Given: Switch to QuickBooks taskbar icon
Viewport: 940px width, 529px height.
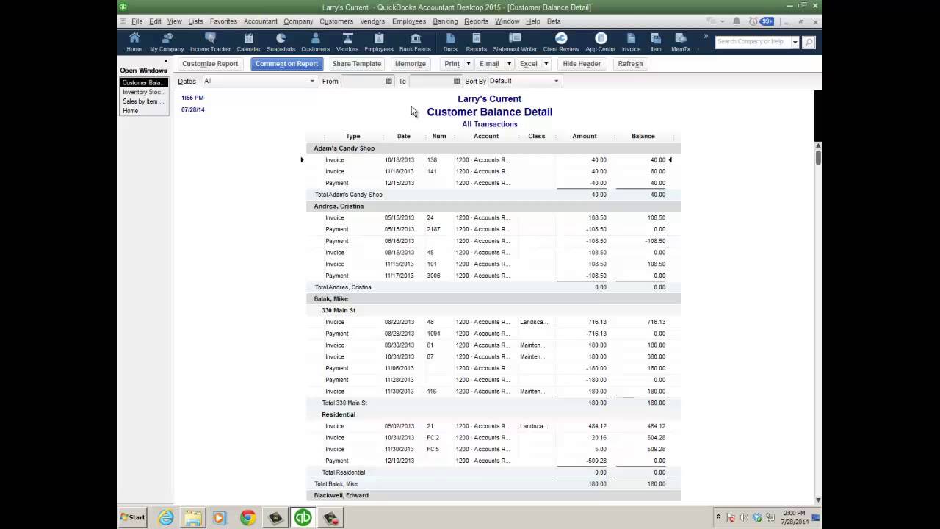Looking at the screenshot, I should coord(303,518).
